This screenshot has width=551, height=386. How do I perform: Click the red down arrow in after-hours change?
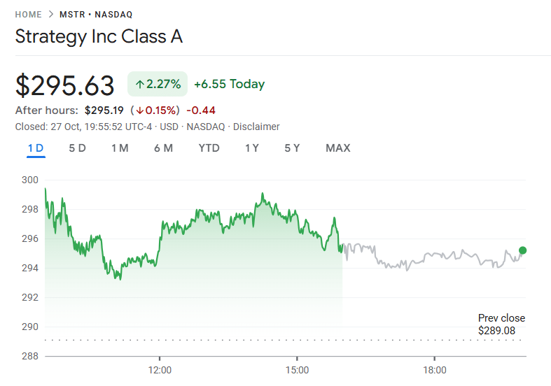click(140, 110)
